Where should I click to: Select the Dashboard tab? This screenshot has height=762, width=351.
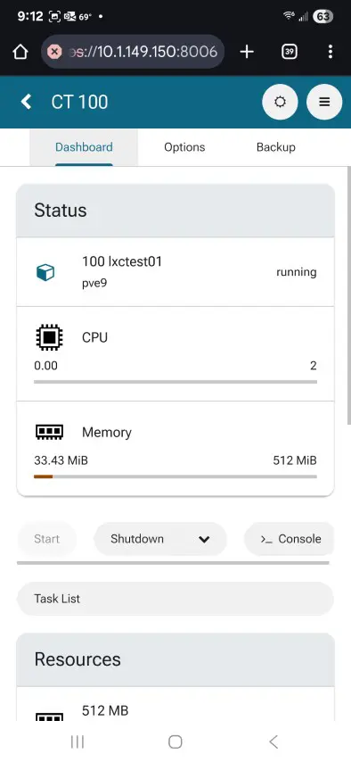click(x=84, y=147)
